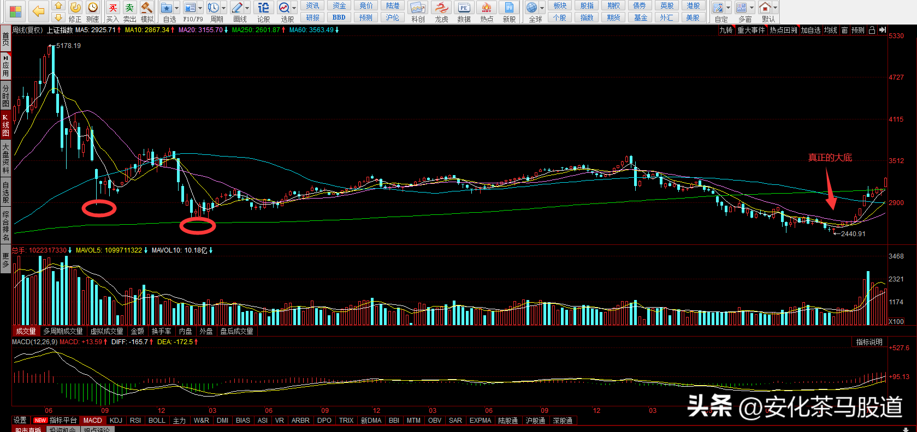Expand the 全球 global markets dropdown arrow
The image size is (917, 432).
(542, 8)
